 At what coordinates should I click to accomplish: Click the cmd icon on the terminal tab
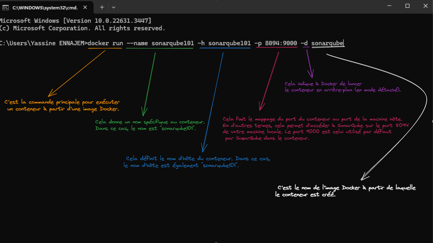(x=5, y=8)
